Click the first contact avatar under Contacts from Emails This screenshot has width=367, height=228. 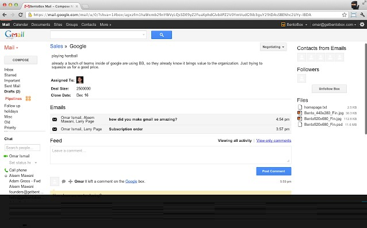coord(301,57)
